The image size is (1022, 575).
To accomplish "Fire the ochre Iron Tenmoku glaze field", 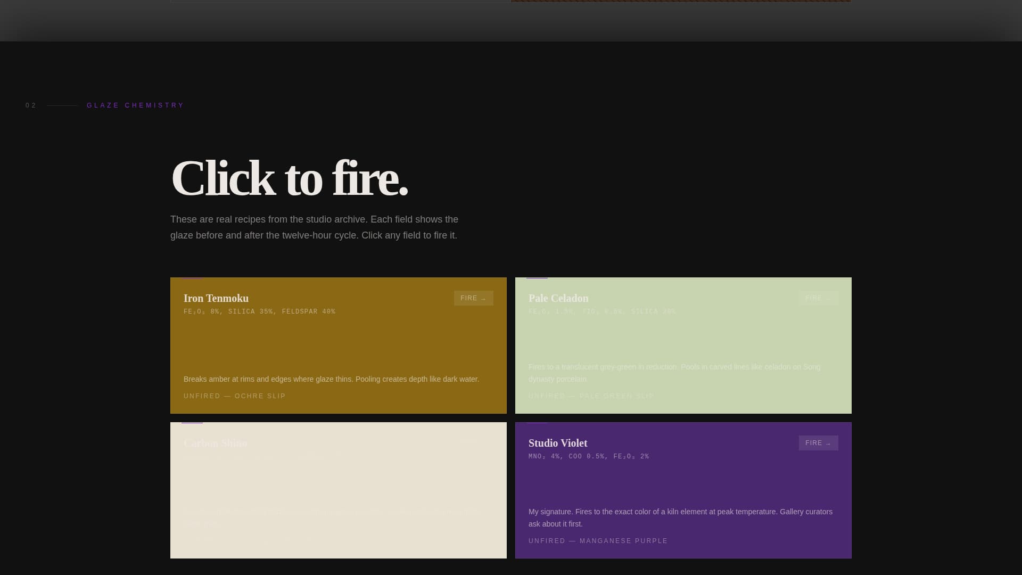I will coord(339,346).
